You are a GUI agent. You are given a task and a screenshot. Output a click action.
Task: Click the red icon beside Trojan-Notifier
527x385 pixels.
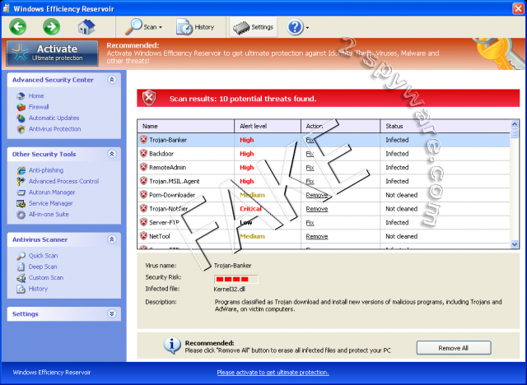(x=143, y=208)
